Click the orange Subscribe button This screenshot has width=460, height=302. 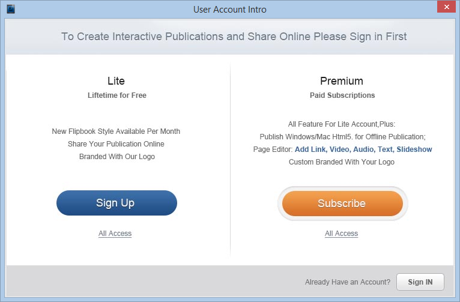coord(342,204)
